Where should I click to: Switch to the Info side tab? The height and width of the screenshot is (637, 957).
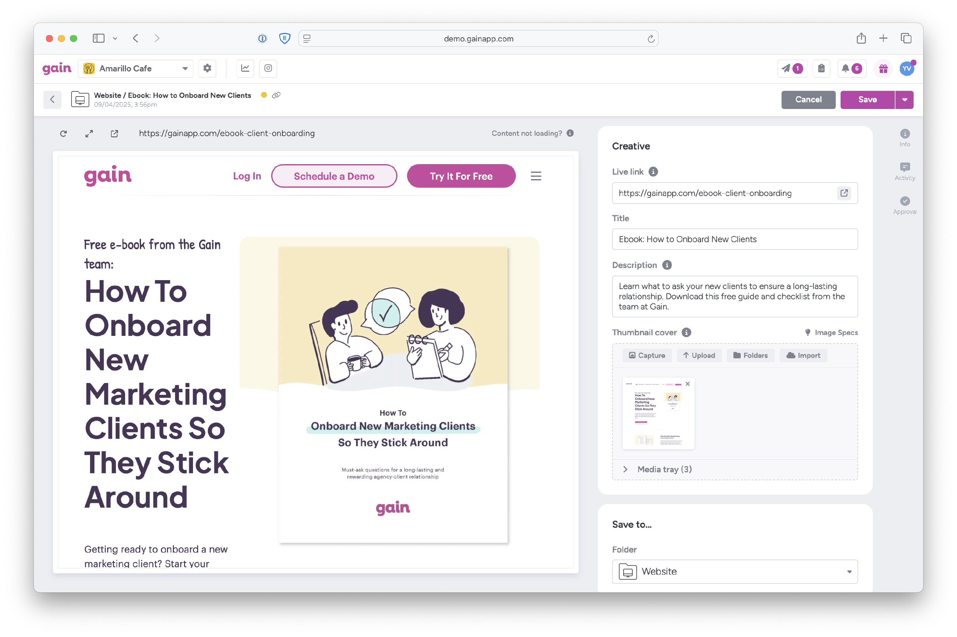905,138
